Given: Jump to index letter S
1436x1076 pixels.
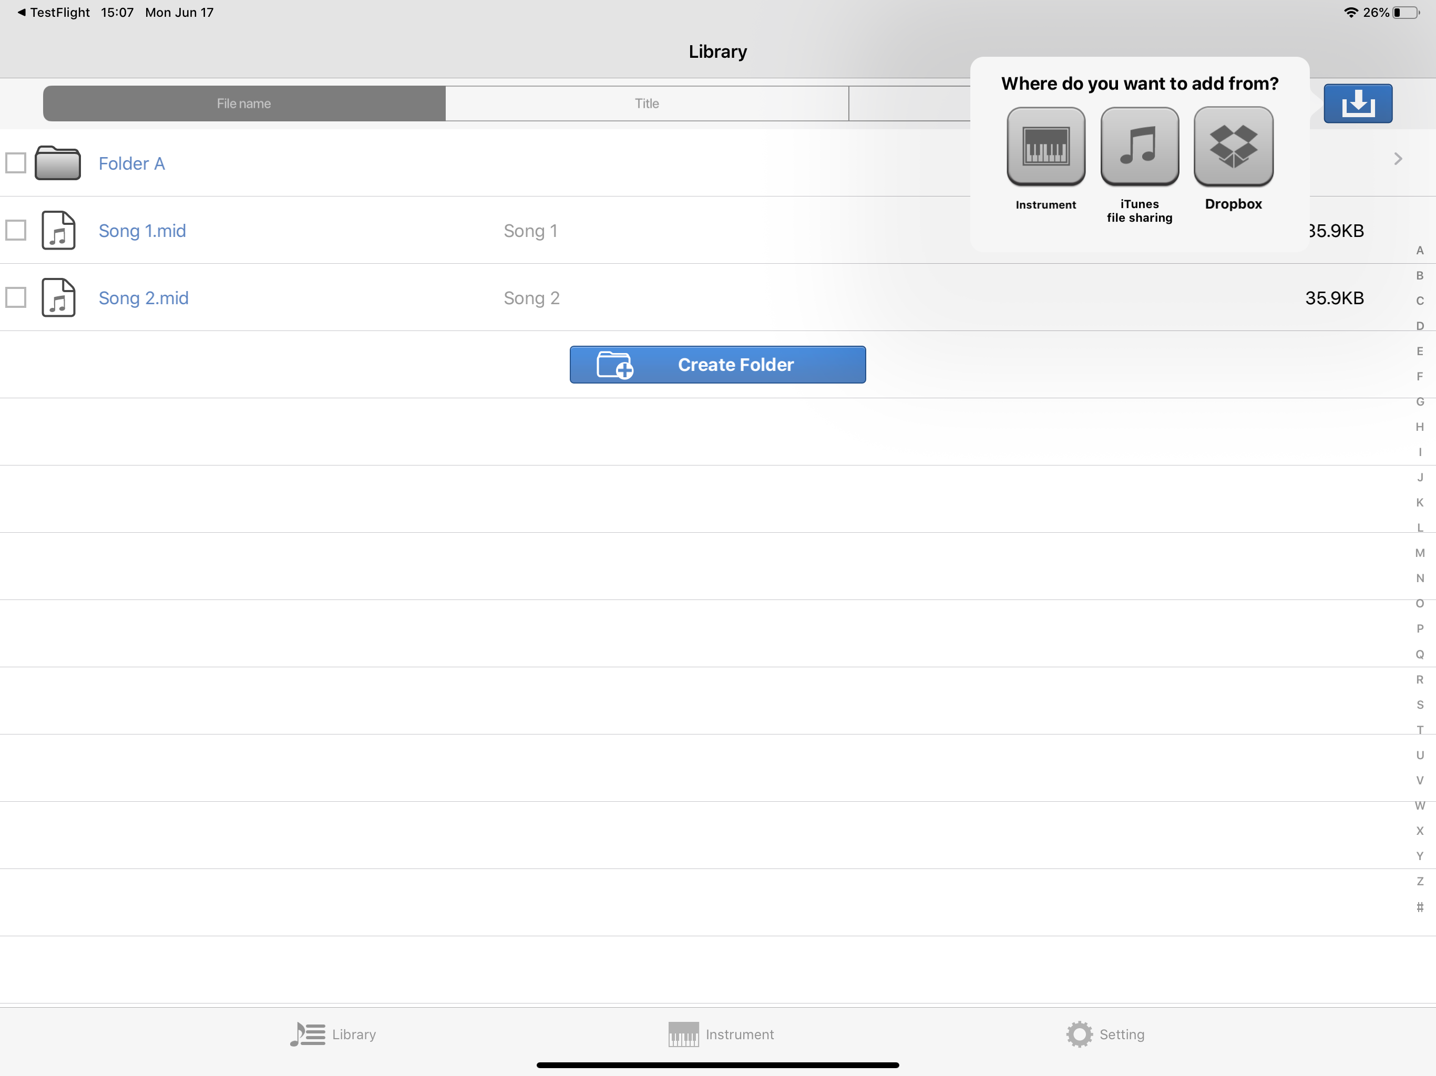Looking at the screenshot, I should click(x=1420, y=705).
